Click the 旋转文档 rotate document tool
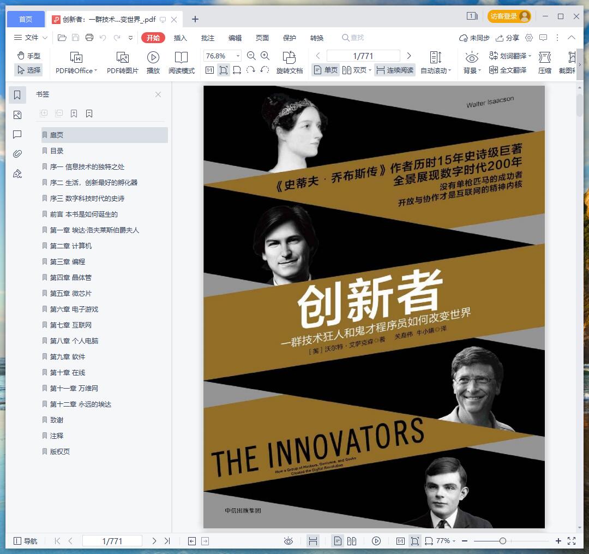Viewport: 589px width, 554px height. point(289,63)
